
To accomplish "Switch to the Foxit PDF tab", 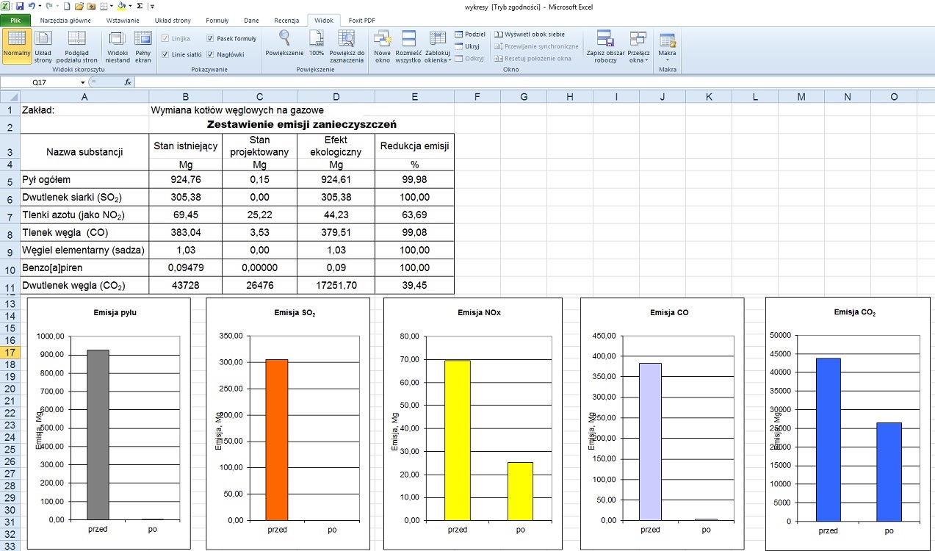I will coord(361,21).
